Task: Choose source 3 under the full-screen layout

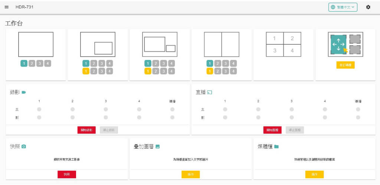Action: [40, 63]
